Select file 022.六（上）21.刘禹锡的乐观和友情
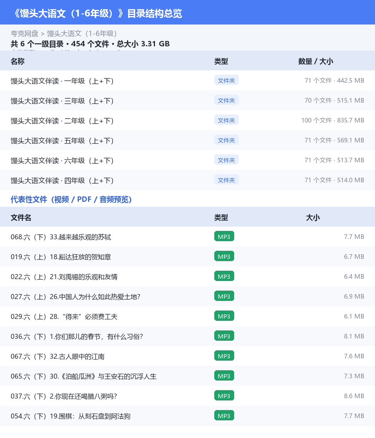This screenshot has height=438, width=375. 64,276
